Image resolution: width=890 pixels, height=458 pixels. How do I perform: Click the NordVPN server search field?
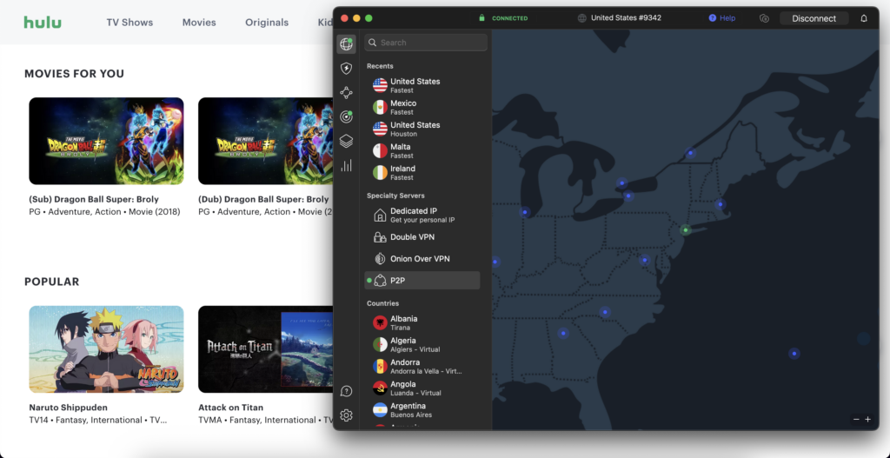coord(426,43)
